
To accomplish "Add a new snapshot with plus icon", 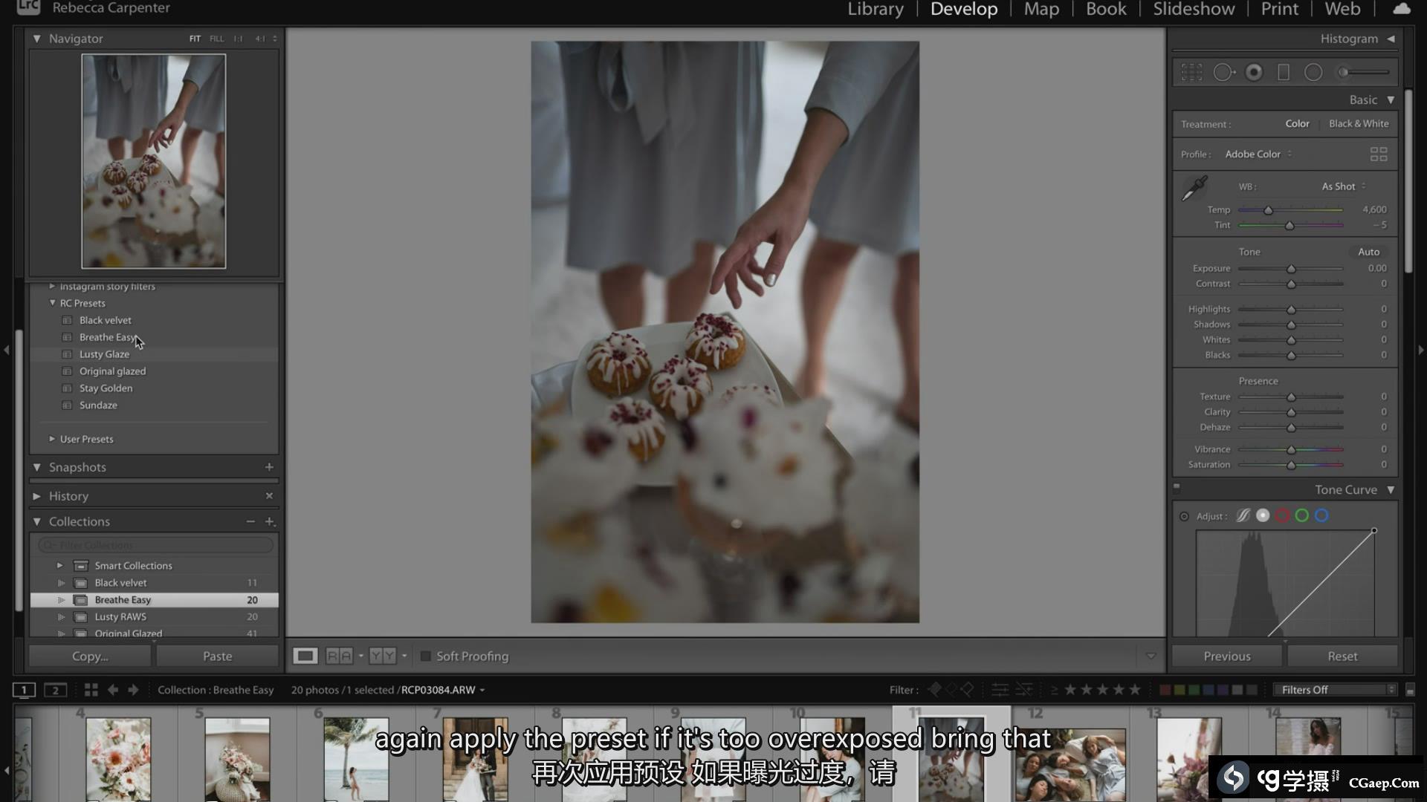I will pyautogui.click(x=269, y=467).
